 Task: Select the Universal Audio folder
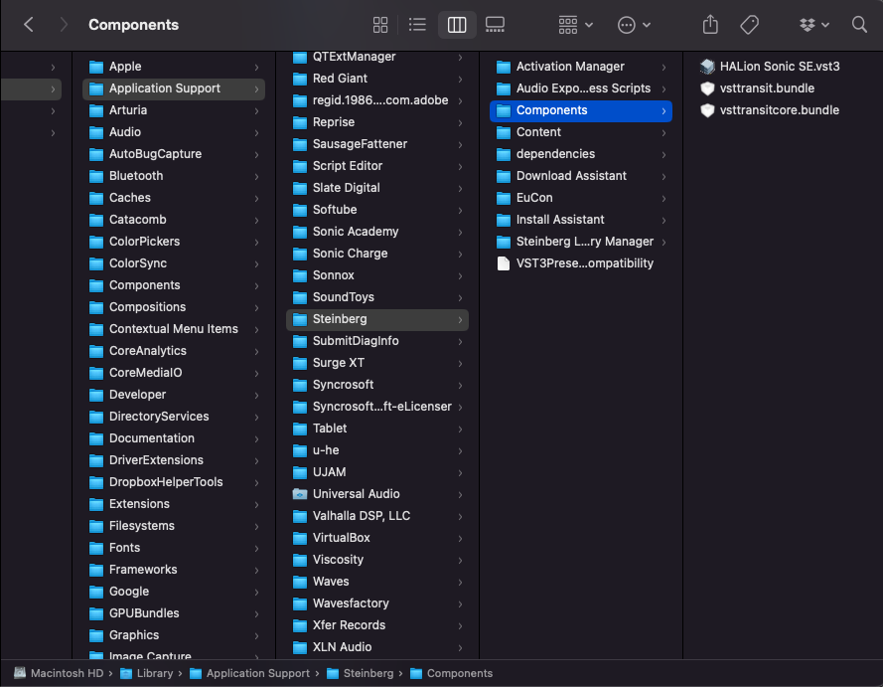(x=356, y=494)
